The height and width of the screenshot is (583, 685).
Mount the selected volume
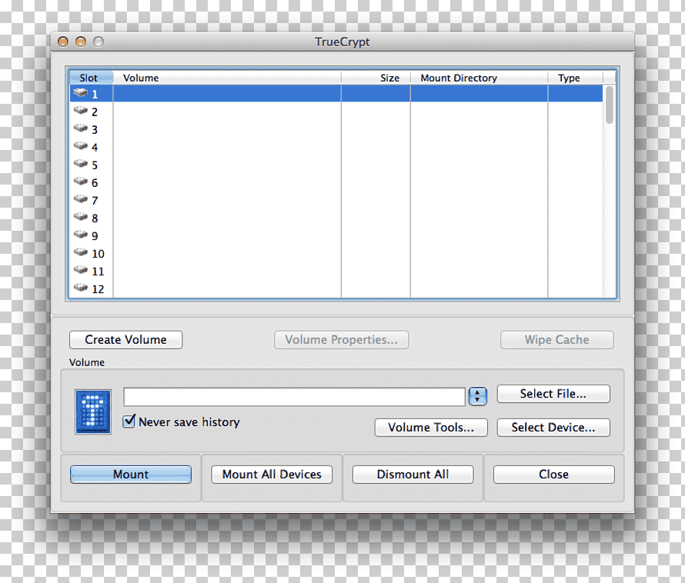click(x=131, y=475)
